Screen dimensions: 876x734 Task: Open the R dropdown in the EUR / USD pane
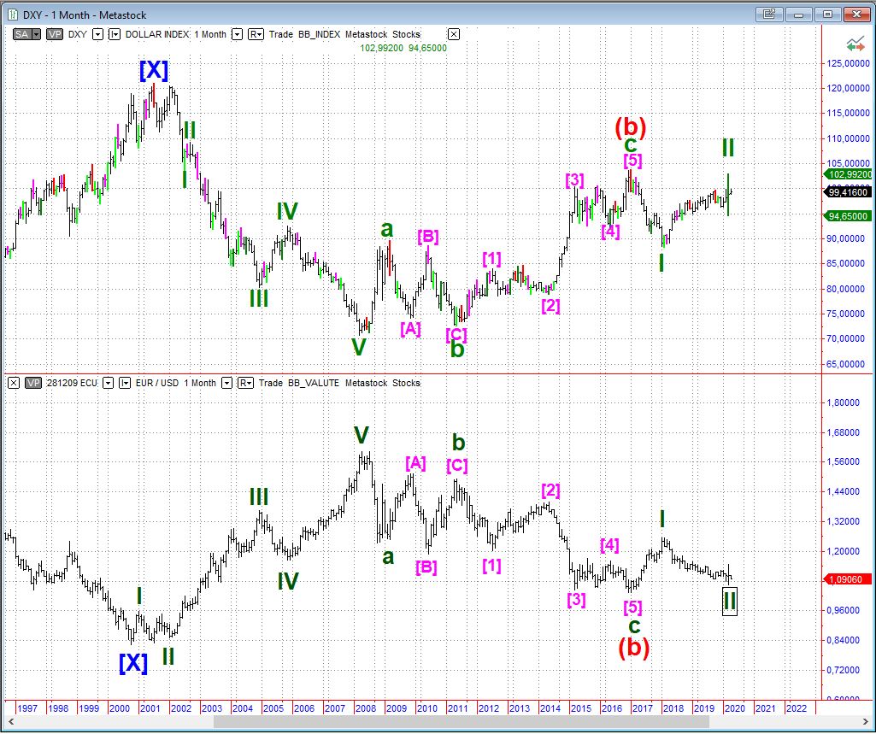(246, 383)
